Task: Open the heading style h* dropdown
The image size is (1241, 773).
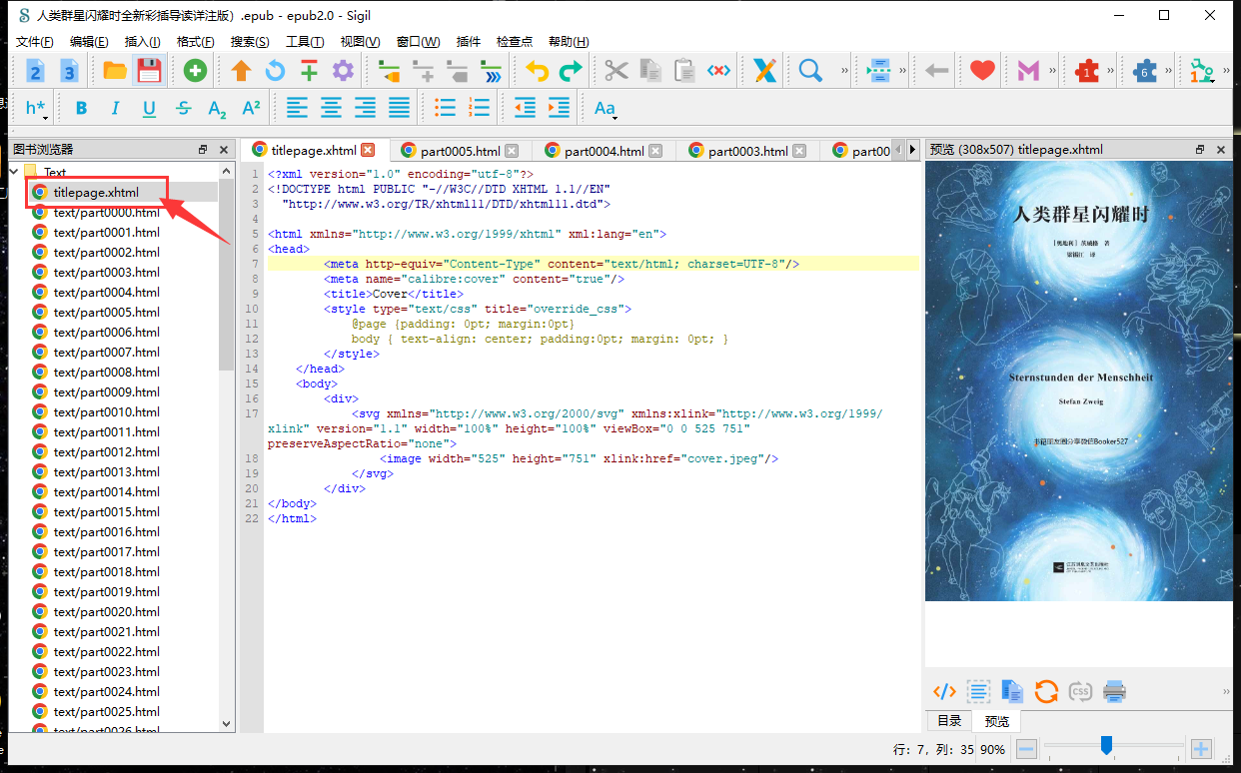Action: pyautogui.click(x=36, y=108)
